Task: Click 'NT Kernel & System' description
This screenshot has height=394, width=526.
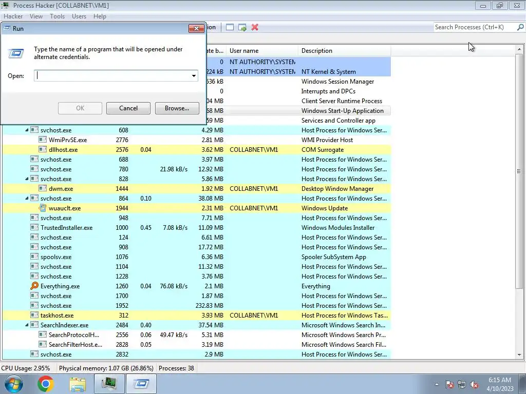Action: [x=328, y=72]
